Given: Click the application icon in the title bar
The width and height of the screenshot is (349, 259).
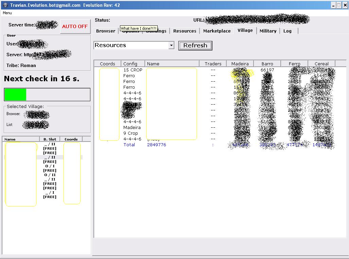Looking at the screenshot, I should click(5, 5).
